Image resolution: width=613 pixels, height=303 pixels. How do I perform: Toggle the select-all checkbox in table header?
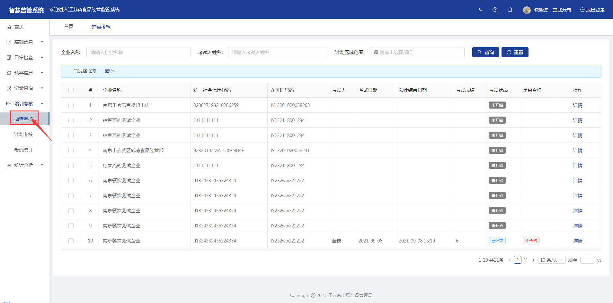pyautogui.click(x=71, y=90)
